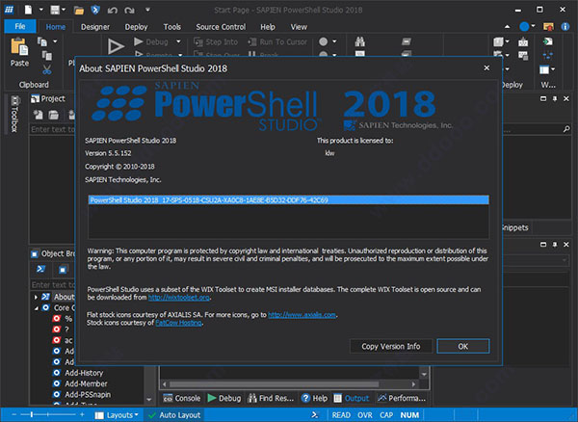Open the Copy options dropdown arrow
The height and width of the screenshot is (422, 578).
pyautogui.click(x=55, y=41)
